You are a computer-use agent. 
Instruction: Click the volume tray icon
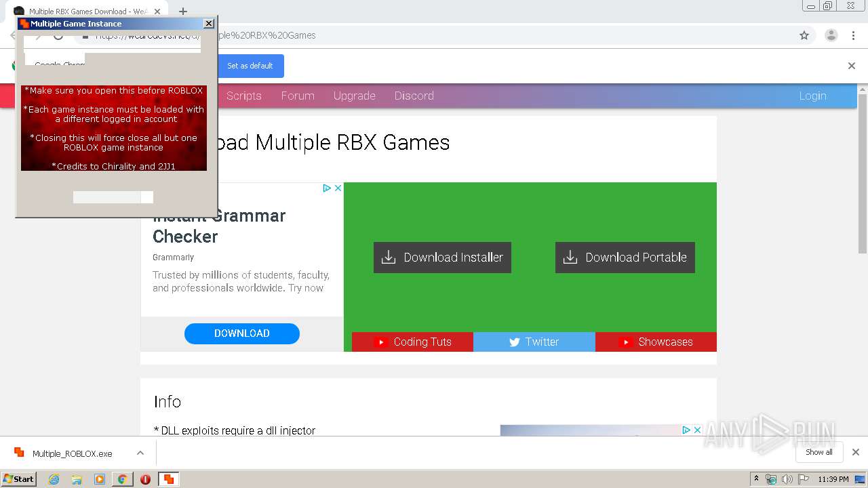[787, 479]
